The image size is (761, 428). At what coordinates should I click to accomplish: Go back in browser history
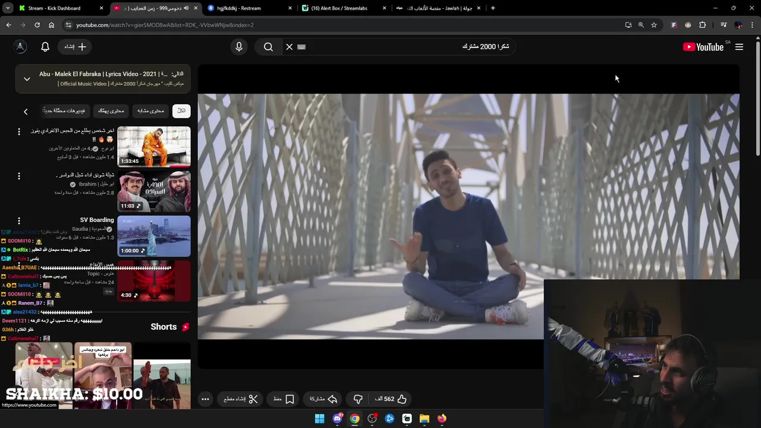tap(8, 25)
